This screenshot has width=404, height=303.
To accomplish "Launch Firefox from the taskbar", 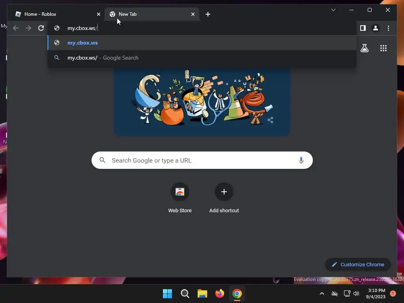I will [219, 294].
